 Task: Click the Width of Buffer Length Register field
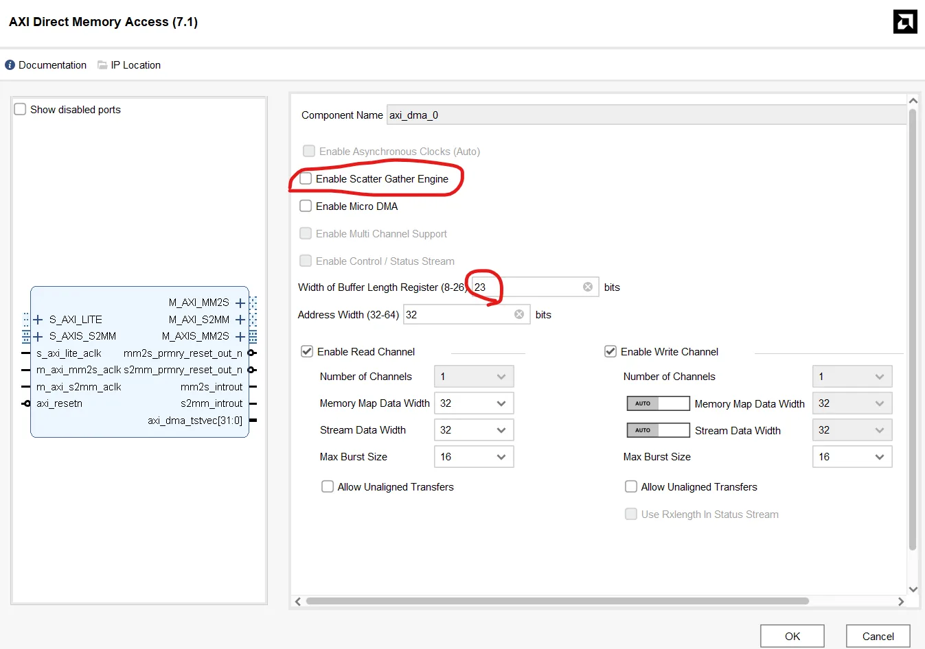tap(534, 287)
